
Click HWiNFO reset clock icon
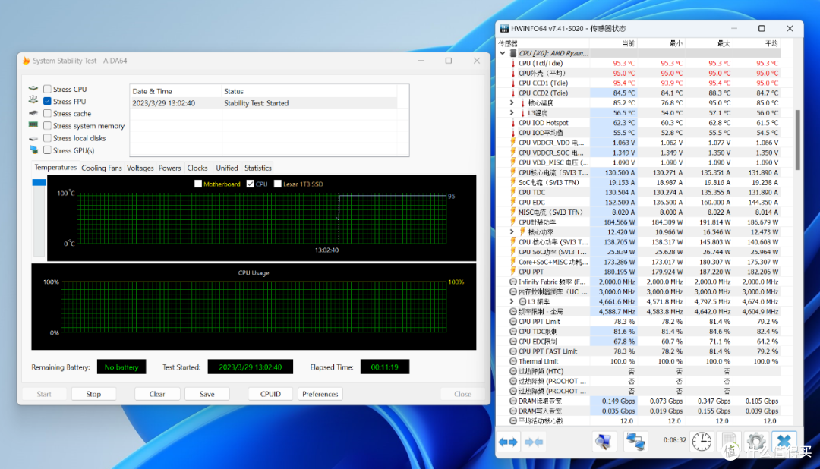tap(702, 442)
